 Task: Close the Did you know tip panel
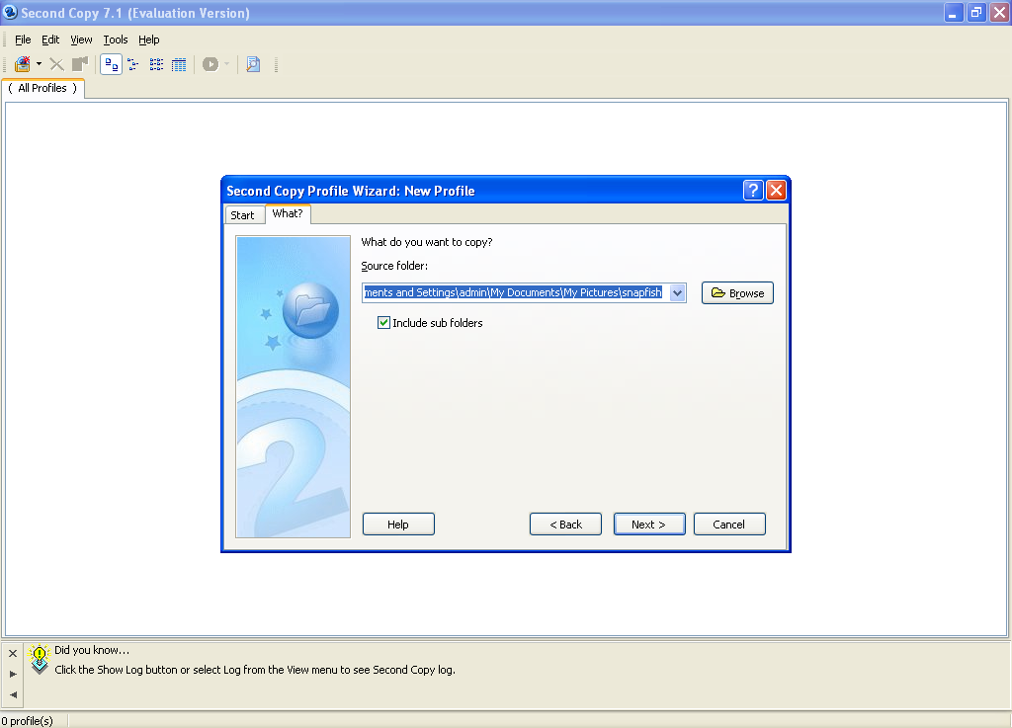tap(13, 653)
